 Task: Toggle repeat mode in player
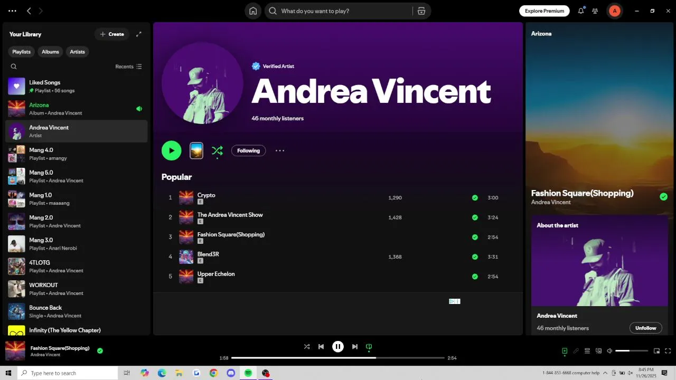[x=369, y=347]
